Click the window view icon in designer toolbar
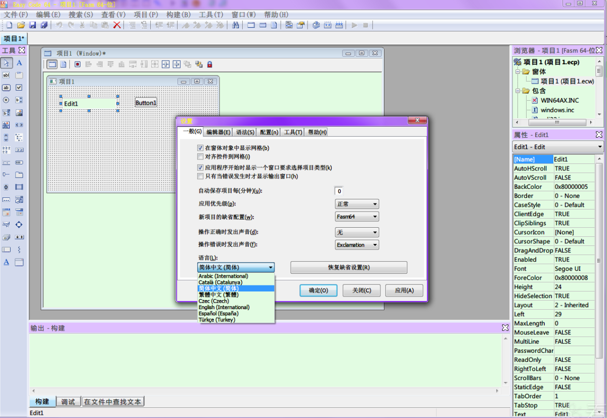The height and width of the screenshot is (418, 607). tap(52, 64)
